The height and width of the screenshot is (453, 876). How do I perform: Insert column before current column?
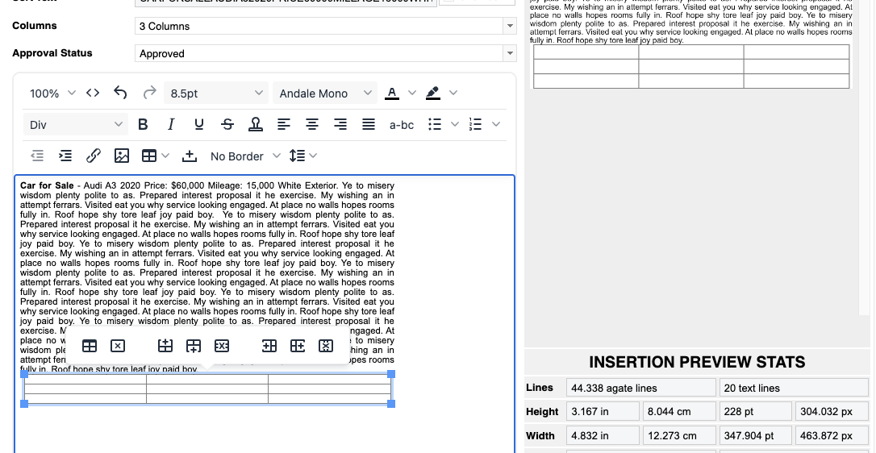click(x=269, y=346)
